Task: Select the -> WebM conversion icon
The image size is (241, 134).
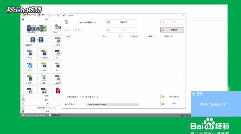Action: (44, 54)
